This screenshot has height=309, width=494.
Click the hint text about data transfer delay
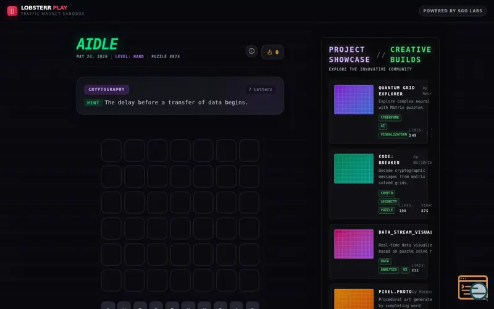point(176,103)
